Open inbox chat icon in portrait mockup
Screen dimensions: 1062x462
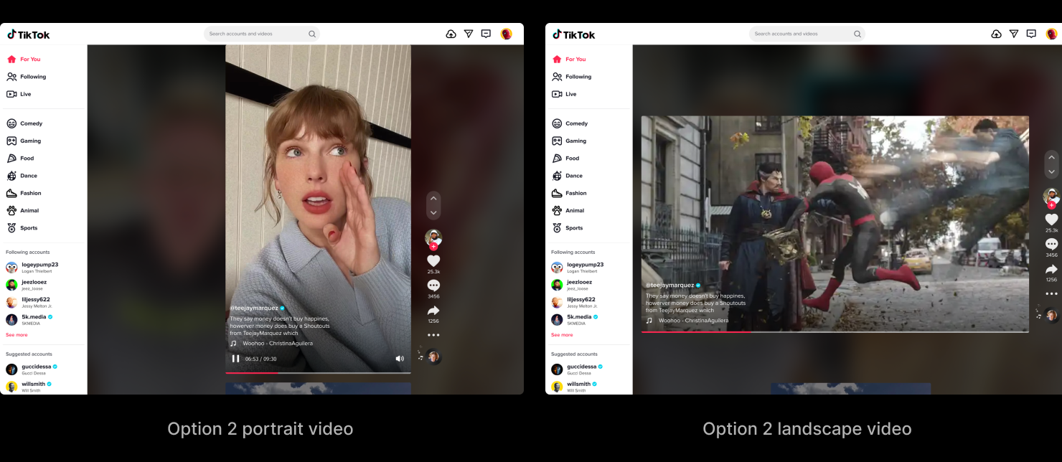[486, 34]
